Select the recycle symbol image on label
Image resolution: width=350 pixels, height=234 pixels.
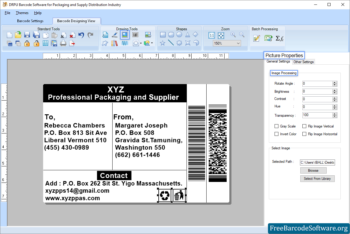165,195
